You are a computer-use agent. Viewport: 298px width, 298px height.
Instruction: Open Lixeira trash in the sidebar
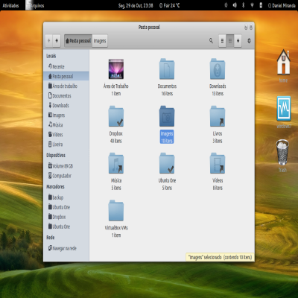(66, 144)
